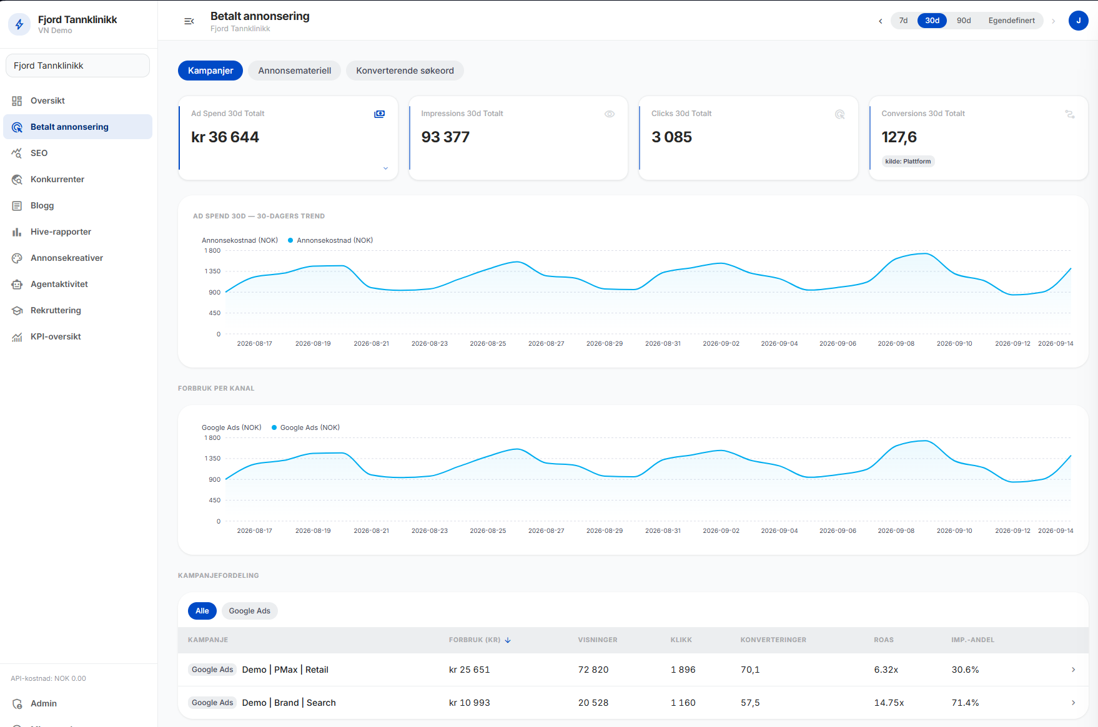Click the Agentaktivitet robot icon
1098x727 pixels.
17,285
